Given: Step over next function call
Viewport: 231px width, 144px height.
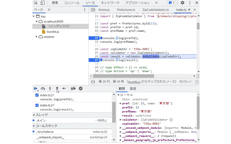Looking at the screenshot, I should (43, 89).
